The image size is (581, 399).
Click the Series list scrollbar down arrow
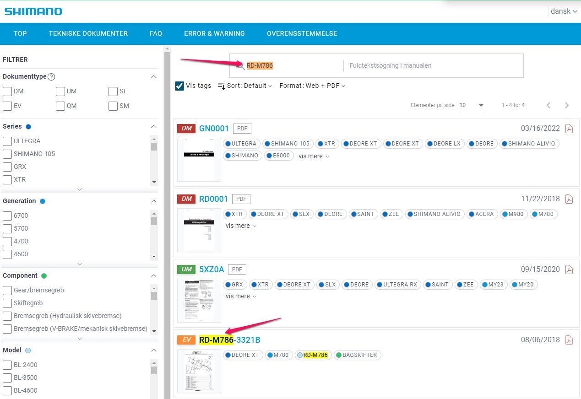154,183
